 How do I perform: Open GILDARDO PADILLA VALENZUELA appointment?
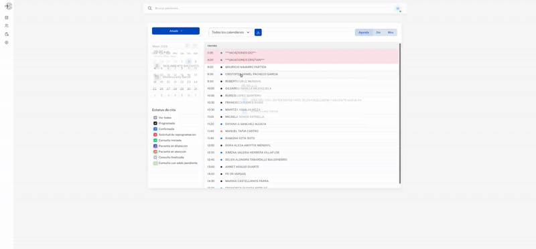point(301,88)
